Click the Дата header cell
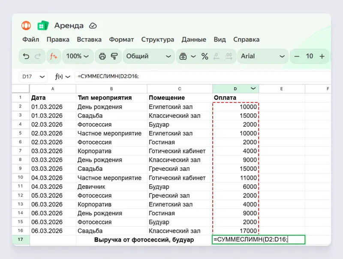This screenshot has height=259, width=343. point(53,98)
